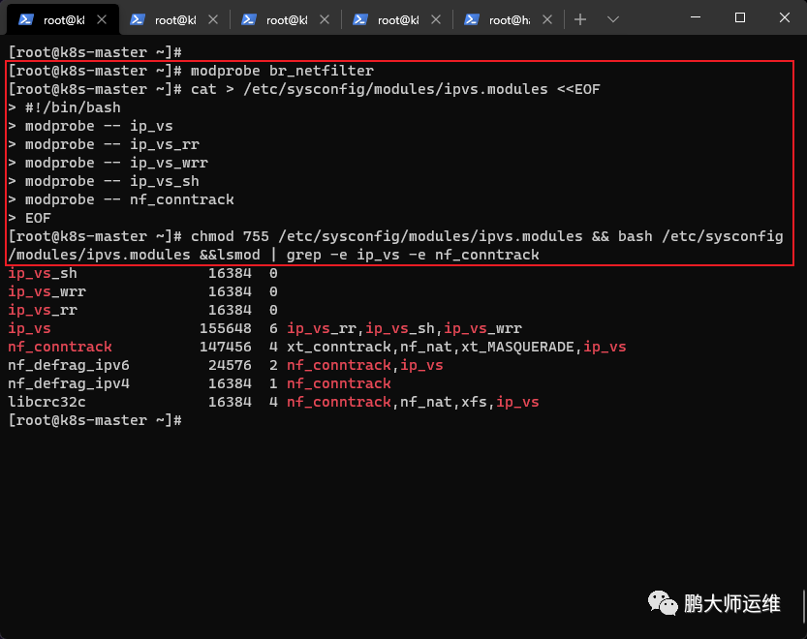Click the PowerShell icon on the root@h tab
This screenshot has height=639, width=807.
[x=472, y=19]
